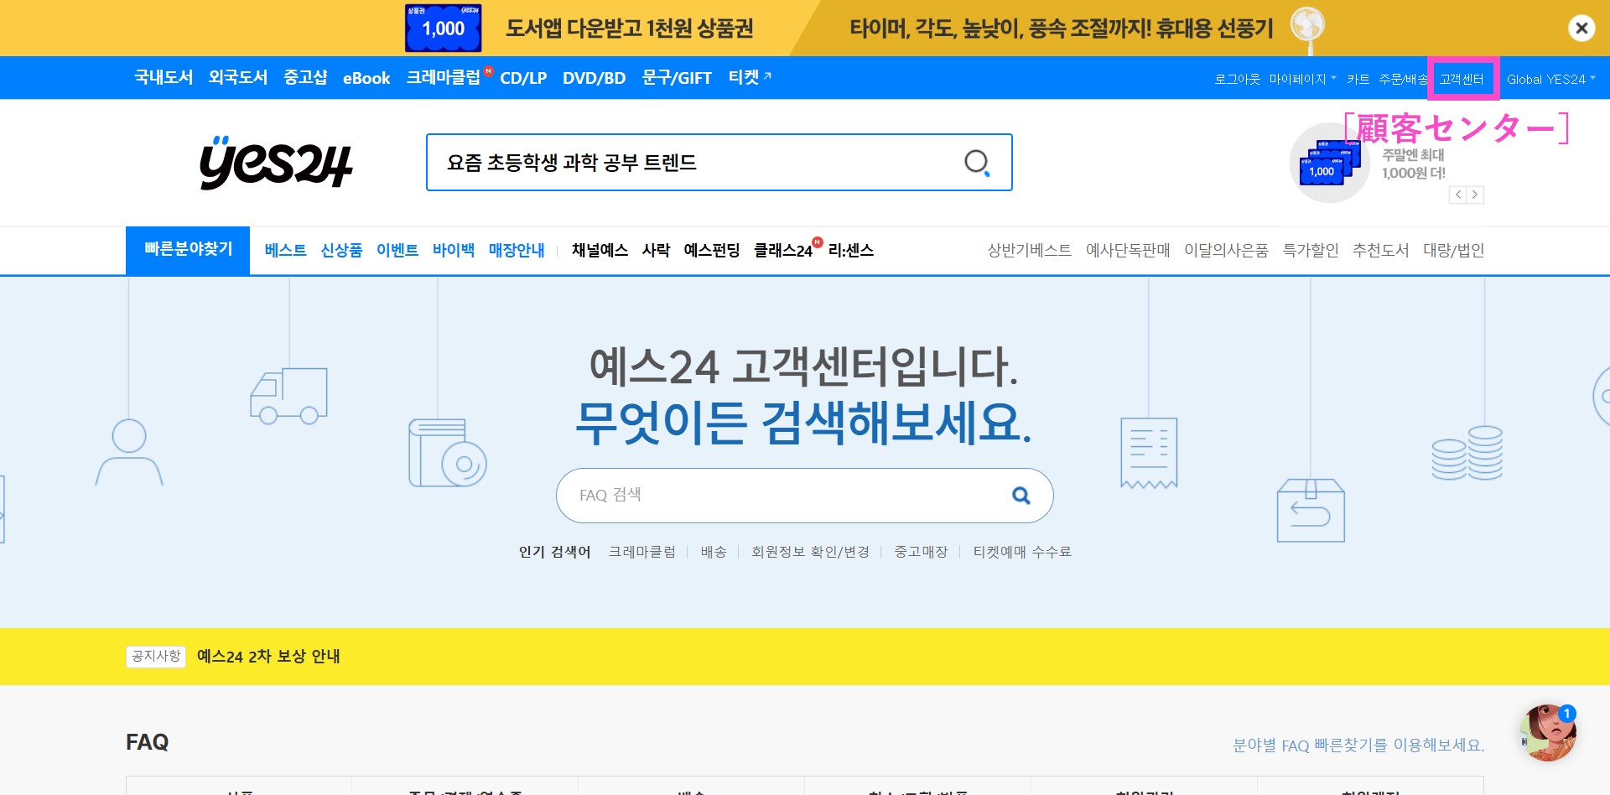
Task: Go to 베스트 tab
Action: [285, 250]
